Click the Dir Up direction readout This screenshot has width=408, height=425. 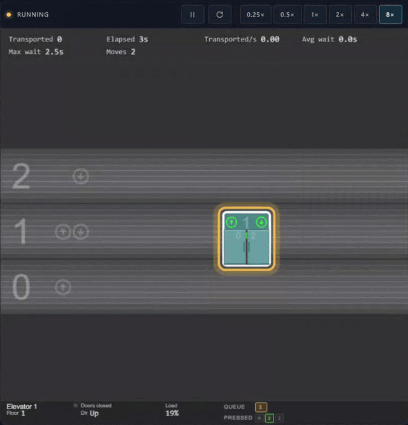90,414
